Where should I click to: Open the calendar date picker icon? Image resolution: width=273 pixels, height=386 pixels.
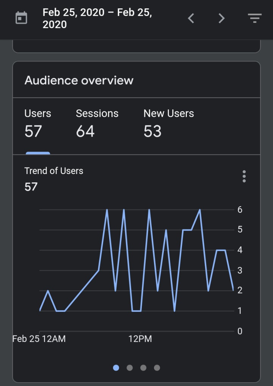pos(21,18)
